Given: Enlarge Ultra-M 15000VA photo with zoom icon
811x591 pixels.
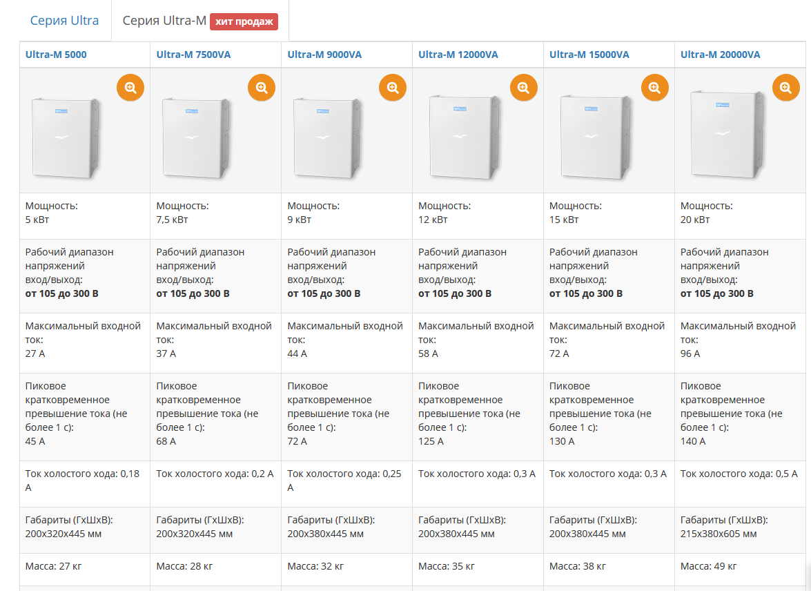Looking at the screenshot, I should coord(655,88).
